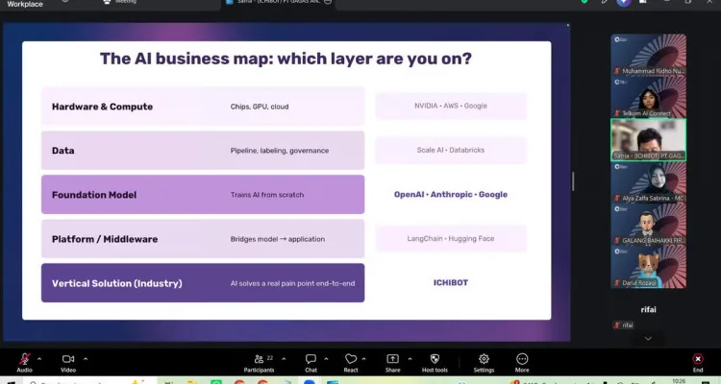Toggle the Video camera icon
This screenshot has height=384, width=721.
click(x=68, y=359)
